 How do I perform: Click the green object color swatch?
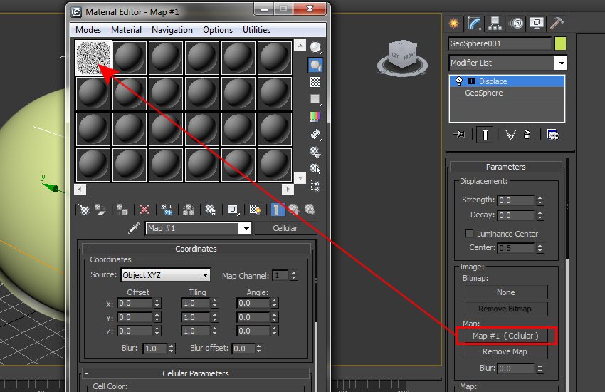(x=560, y=43)
